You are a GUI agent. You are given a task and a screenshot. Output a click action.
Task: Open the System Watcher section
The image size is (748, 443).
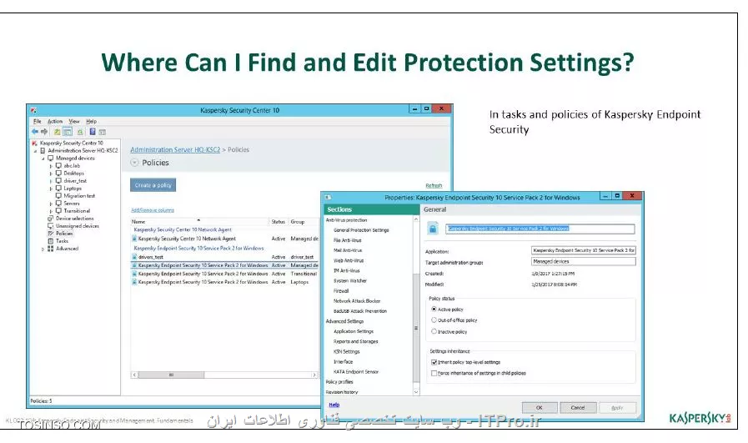(x=350, y=280)
